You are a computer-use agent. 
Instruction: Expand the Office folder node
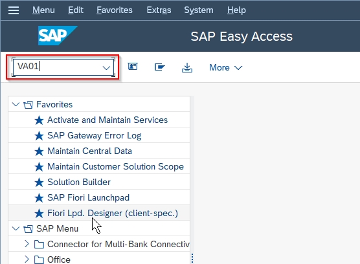click(x=27, y=259)
